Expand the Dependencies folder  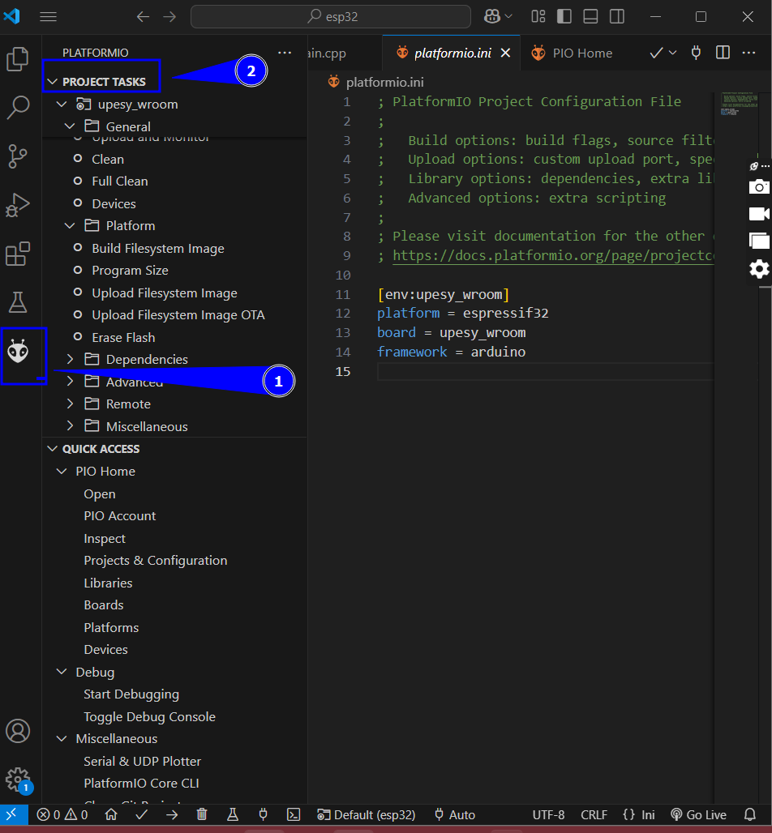(70, 360)
